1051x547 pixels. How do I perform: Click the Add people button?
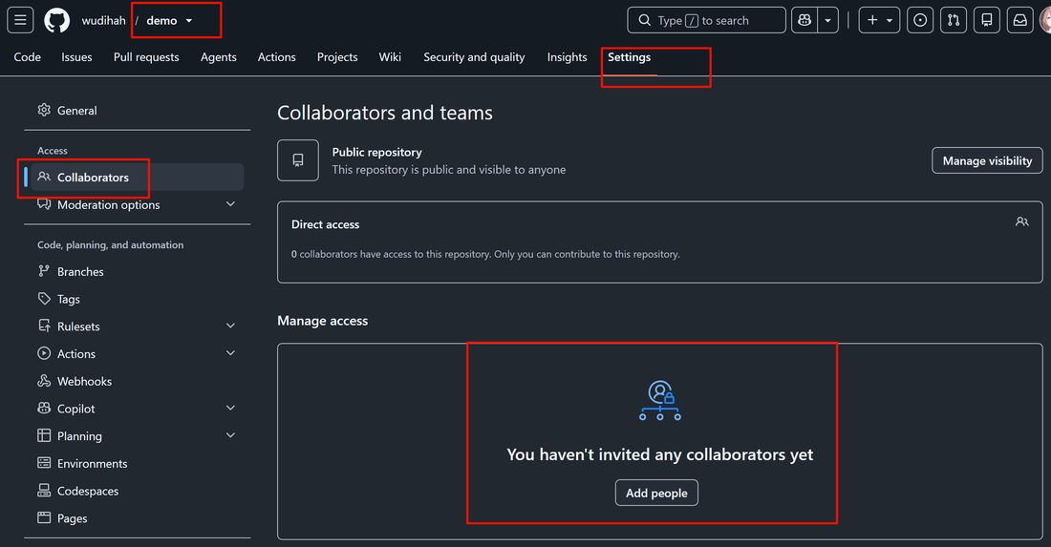(657, 493)
